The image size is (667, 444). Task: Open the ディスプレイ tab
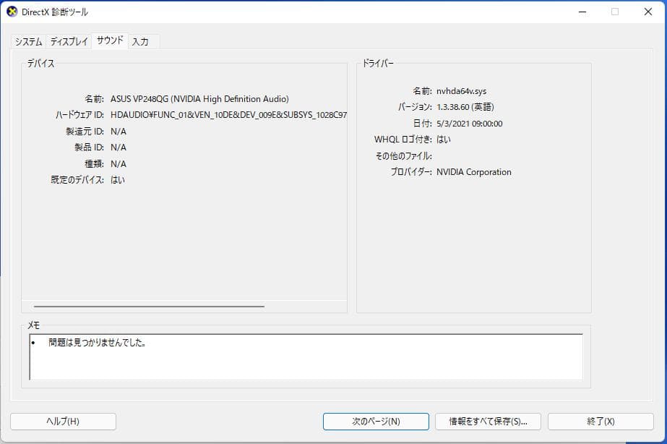[69, 41]
